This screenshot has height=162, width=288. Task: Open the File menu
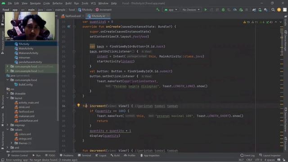[10, 3]
